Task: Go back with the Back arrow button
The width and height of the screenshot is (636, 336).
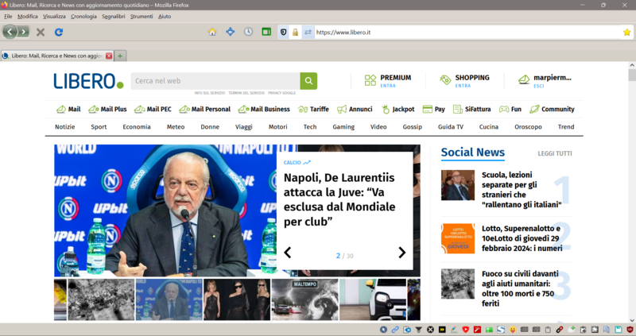Action: 10,32
